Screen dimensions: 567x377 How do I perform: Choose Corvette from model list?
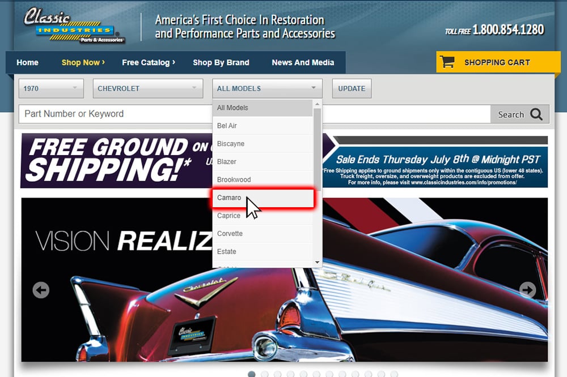pyautogui.click(x=263, y=234)
